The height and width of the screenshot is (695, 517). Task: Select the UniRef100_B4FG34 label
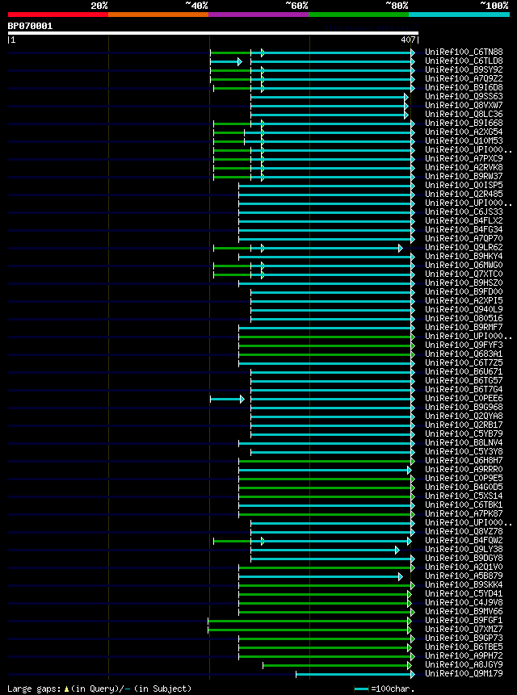pos(464,229)
